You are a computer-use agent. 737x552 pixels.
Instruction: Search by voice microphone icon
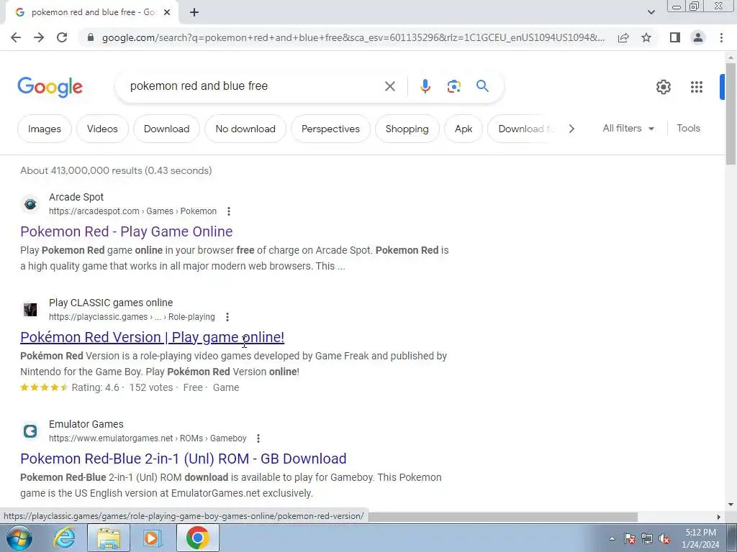(x=425, y=86)
